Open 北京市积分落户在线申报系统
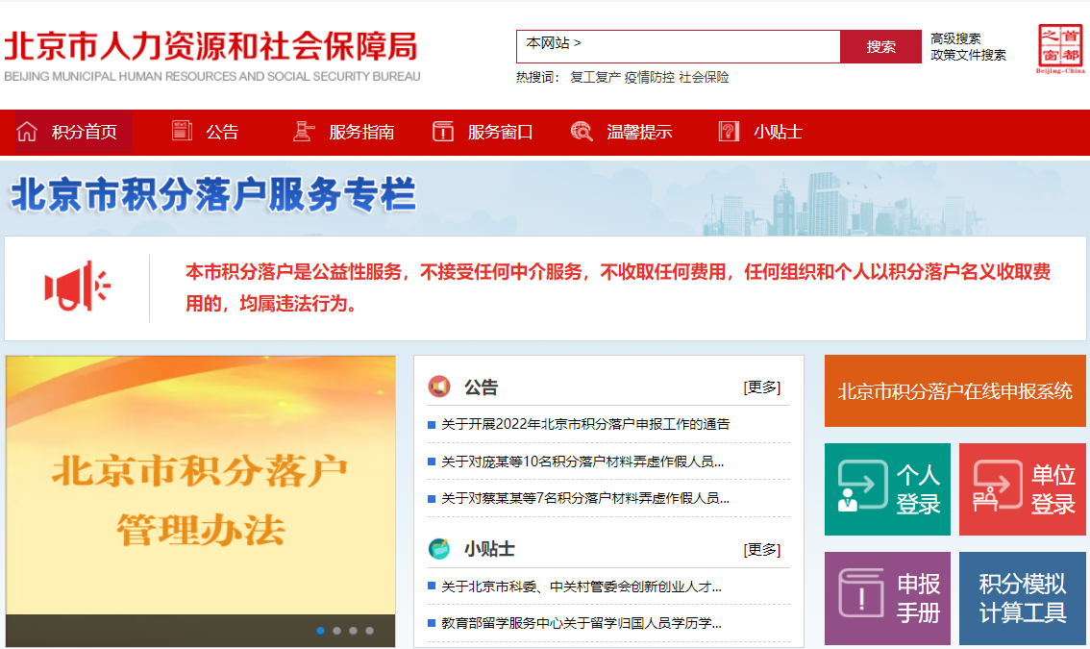The height and width of the screenshot is (649, 1090). (x=954, y=391)
